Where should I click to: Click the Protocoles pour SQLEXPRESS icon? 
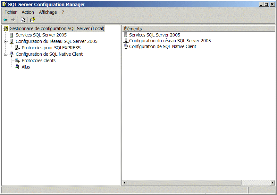pyautogui.click(x=18, y=48)
